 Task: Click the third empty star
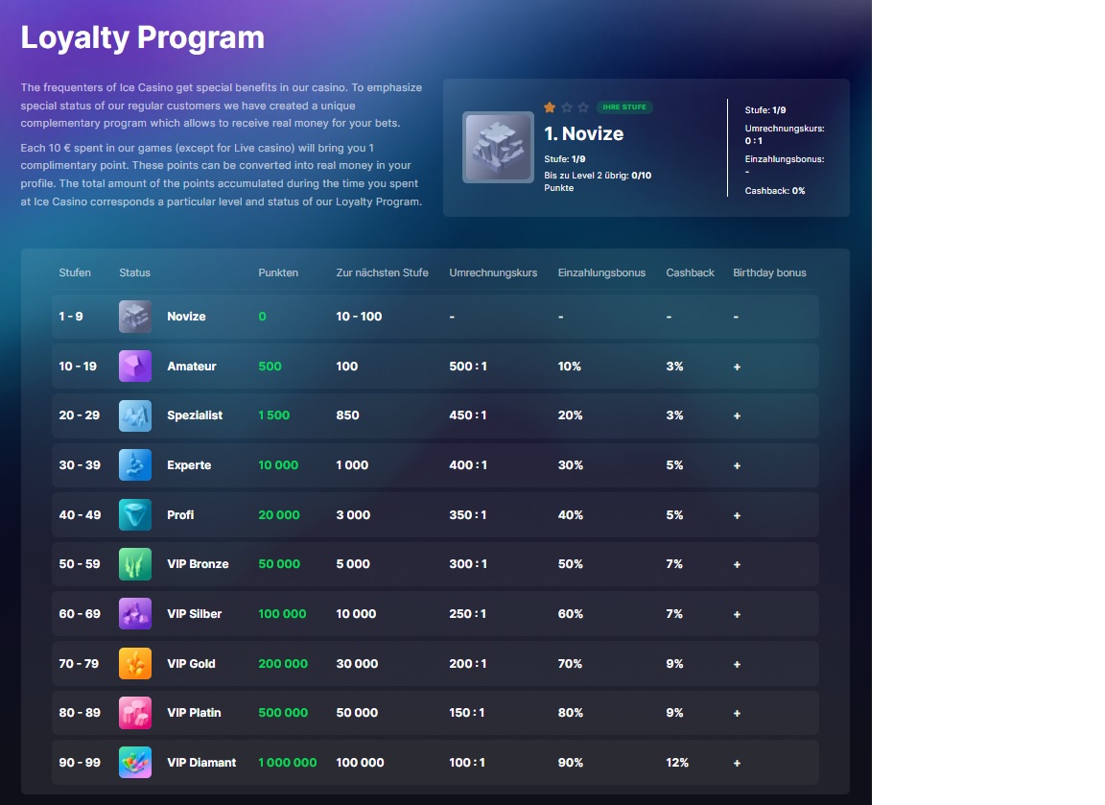583,107
